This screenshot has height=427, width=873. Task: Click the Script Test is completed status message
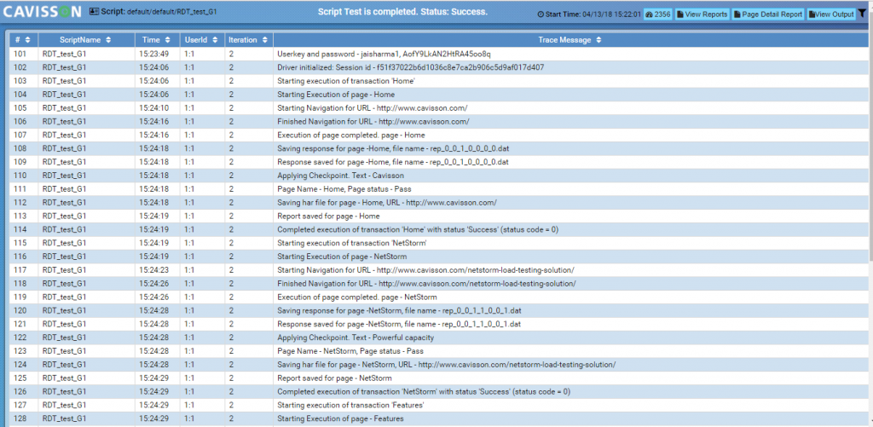(x=402, y=12)
